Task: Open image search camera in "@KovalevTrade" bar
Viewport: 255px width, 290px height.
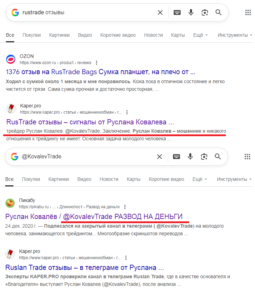Action: pyautogui.click(x=204, y=157)
